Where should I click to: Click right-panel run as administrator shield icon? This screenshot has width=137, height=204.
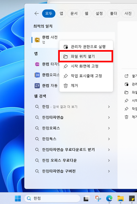[x=127, y=84]
